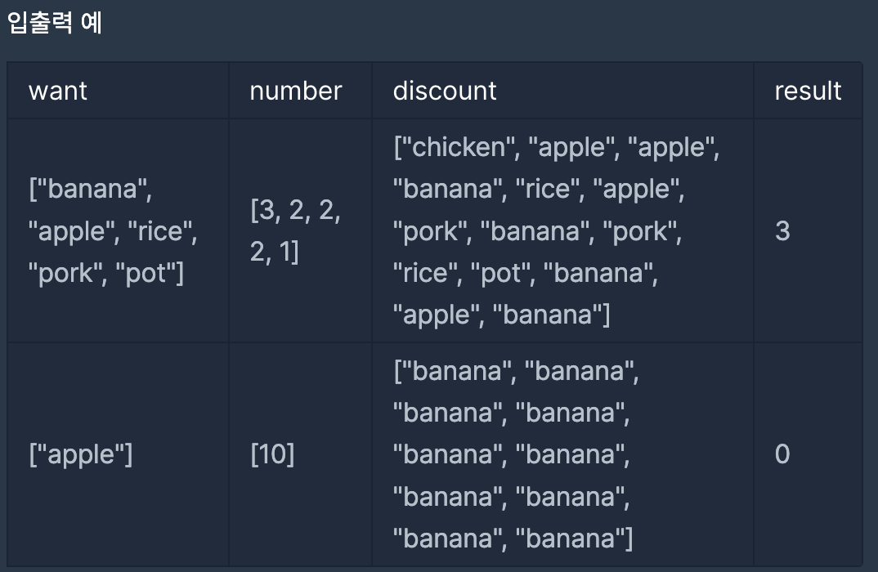Select the "number" column header
Viewport: 878px width, 572px height.
coord(296,91)
